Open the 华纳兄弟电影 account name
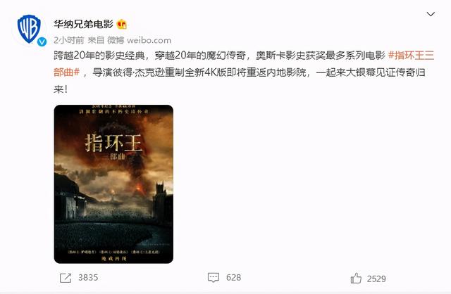Viewport: 451px width, 294px height. [x=83, y=24]
